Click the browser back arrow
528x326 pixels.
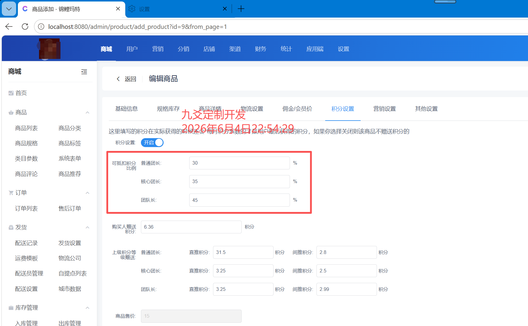point(9,26)
